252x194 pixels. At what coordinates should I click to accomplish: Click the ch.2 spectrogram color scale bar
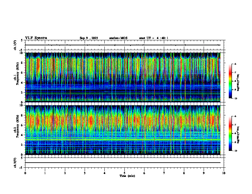(x=230, y=133)
